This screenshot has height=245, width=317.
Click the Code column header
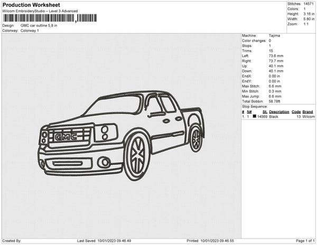tap(296, 112)
